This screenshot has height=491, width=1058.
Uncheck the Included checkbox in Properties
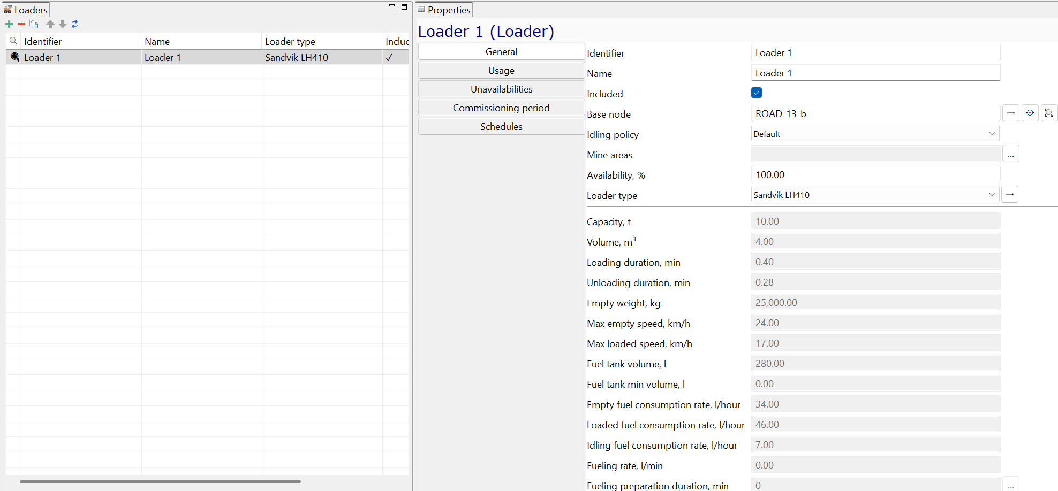tap(757, 93)
